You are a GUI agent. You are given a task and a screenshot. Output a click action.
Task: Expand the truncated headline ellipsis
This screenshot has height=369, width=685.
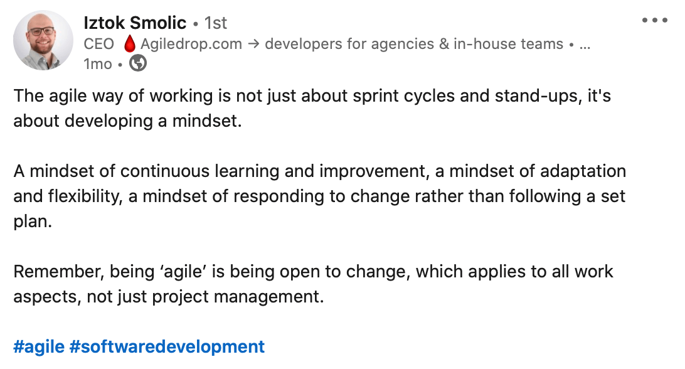point(585,45)
